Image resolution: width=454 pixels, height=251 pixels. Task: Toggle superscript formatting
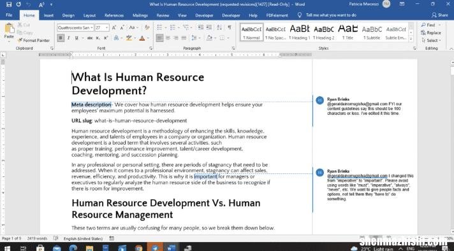(x=106, y=38)
